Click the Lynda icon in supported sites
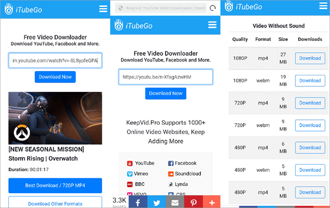 (170, 184)
